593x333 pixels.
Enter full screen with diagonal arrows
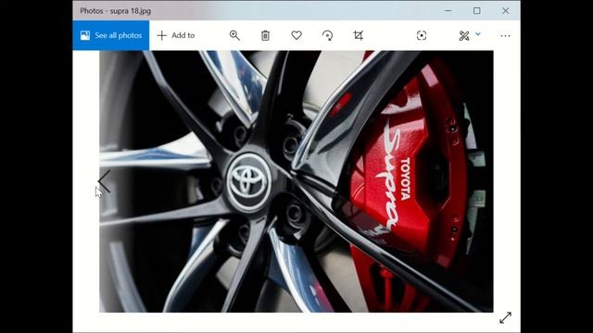pos(505,317)
